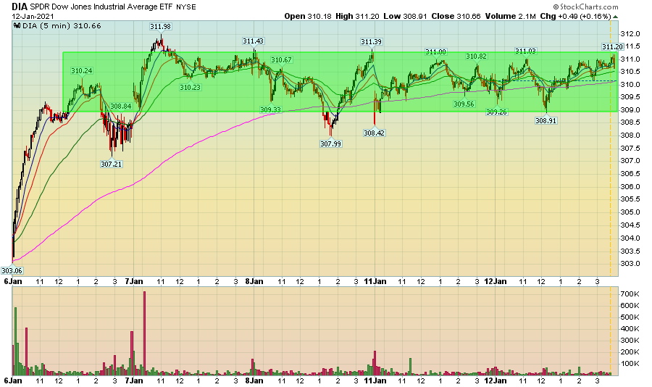Click the 308.84 price annotation
Screen dimensions: 652x387
pos(120,107)
